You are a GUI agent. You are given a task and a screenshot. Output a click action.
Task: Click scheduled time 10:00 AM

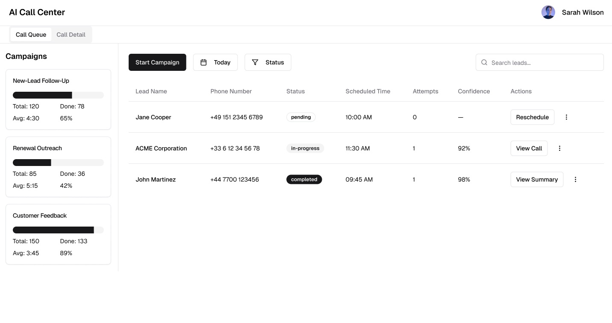(359, 117)
